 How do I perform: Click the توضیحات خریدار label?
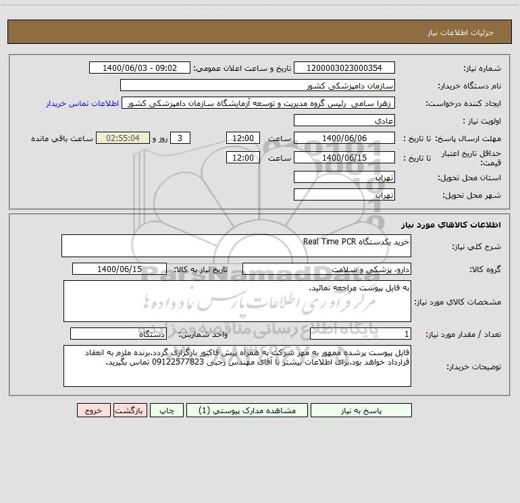[473, 367]
